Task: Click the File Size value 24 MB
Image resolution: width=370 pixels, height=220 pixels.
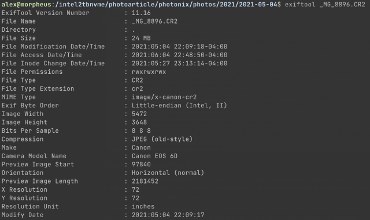Action: click(x=141, y=38)
